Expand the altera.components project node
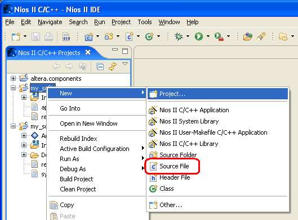 (x=13, y=78)
